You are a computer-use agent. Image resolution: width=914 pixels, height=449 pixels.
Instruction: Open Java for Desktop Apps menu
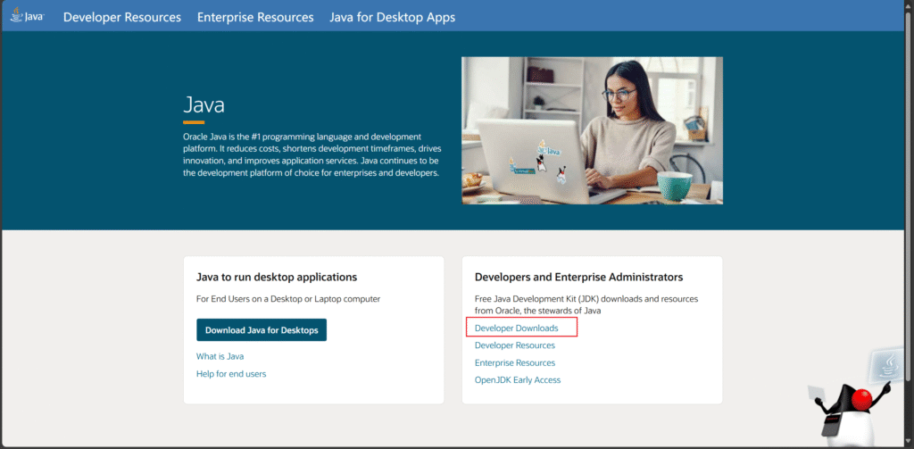coord(393,18)
